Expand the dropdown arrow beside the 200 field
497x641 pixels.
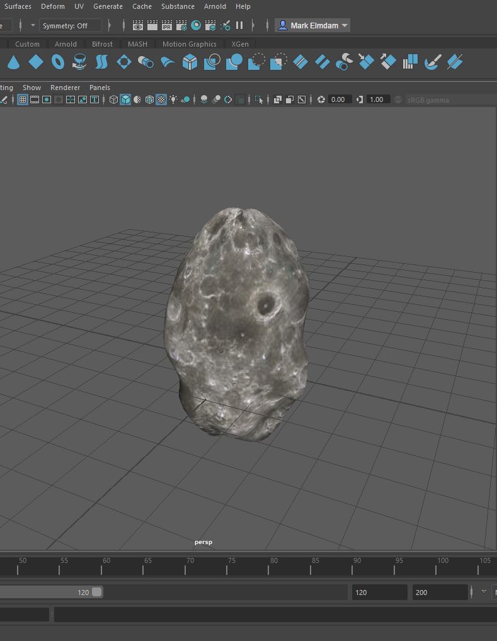click(484, 592)
